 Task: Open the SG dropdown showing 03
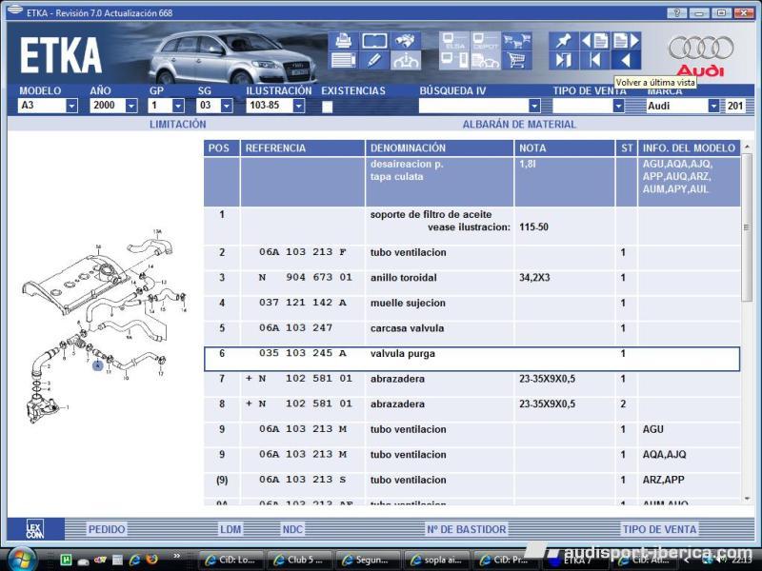pyautogui.click(x=227, y=106)
